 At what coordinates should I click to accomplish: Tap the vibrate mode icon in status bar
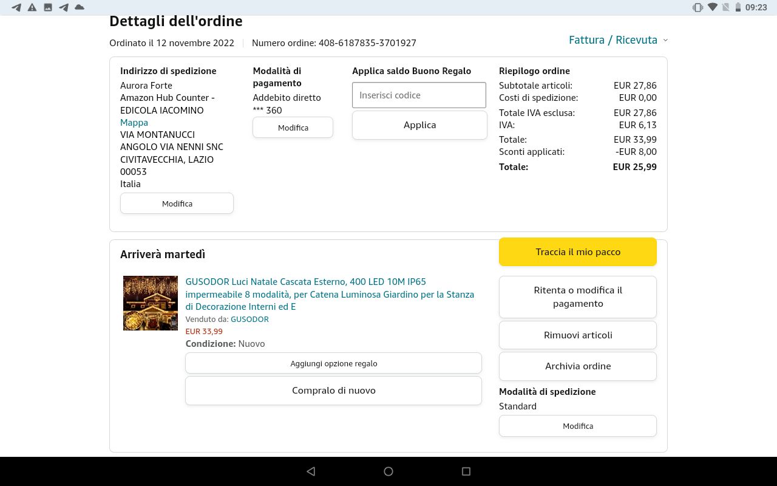click(697, 7)
